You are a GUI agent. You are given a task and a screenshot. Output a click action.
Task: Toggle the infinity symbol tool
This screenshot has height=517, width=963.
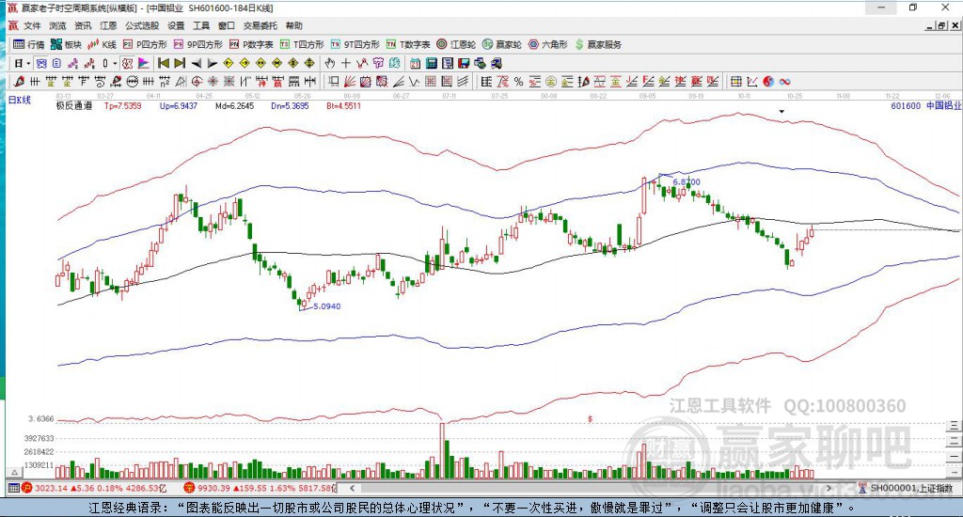(x=785, y=82)
